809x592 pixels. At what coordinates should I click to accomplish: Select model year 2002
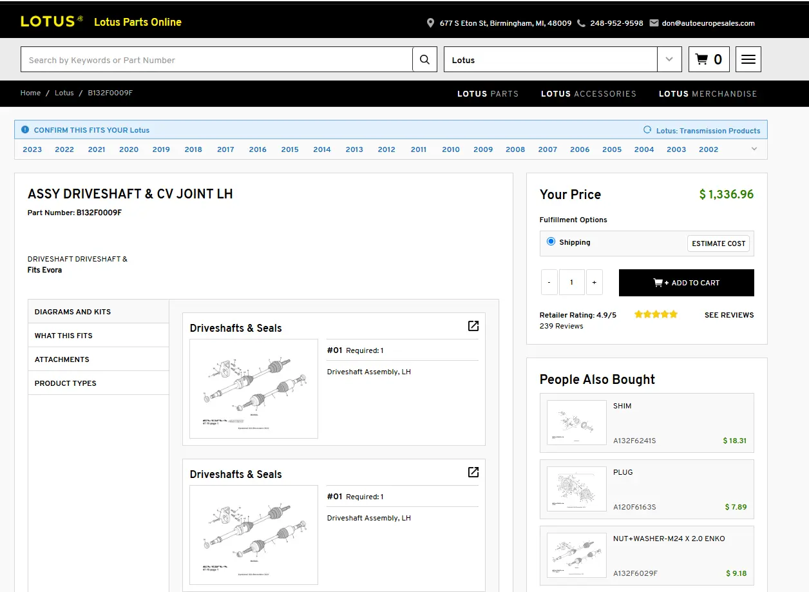(709, 149)
